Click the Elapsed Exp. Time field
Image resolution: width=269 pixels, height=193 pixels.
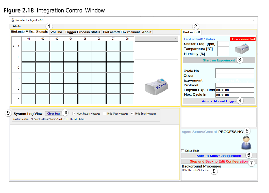coord(235,90)
